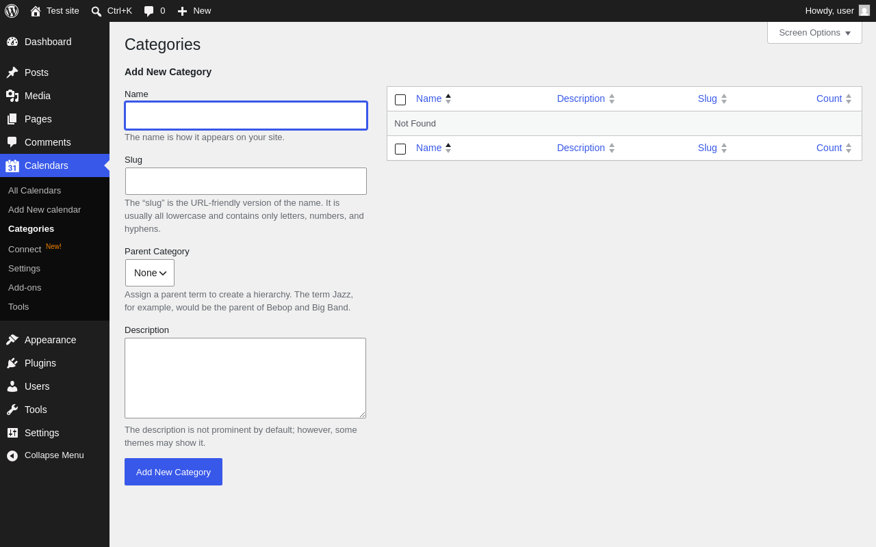876x547 pixels.
Task: Go to Users menu label
Action: 37,386
